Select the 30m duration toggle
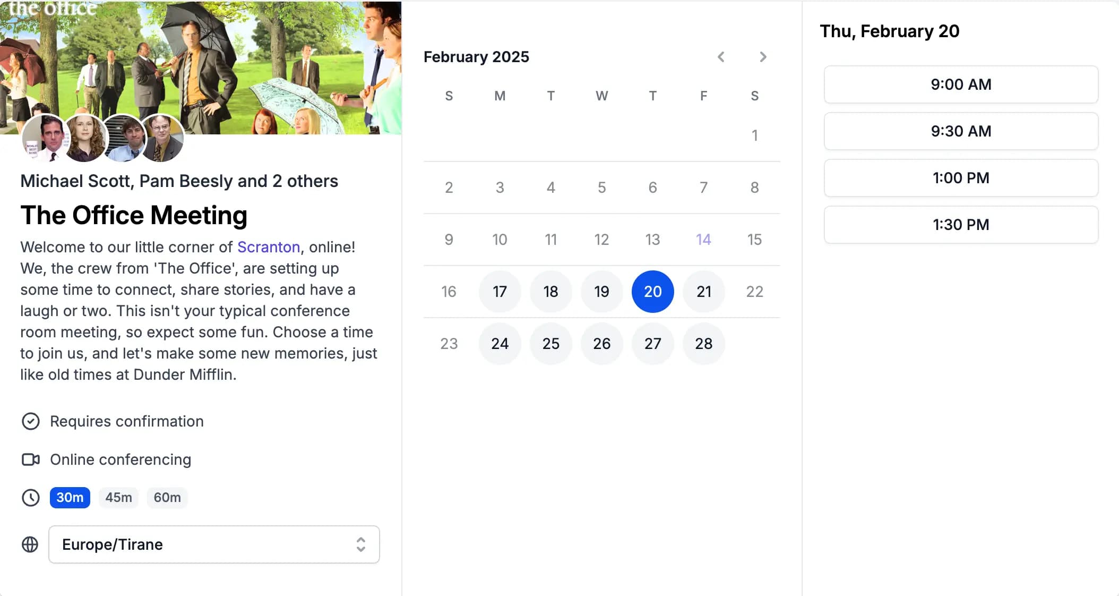The height and width of the screenshot is (596, 1119). (x=70, y=498)
